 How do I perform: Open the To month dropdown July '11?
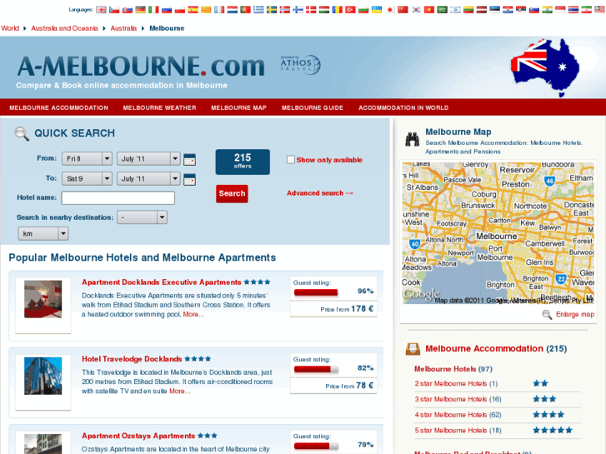tap(148, 178)
